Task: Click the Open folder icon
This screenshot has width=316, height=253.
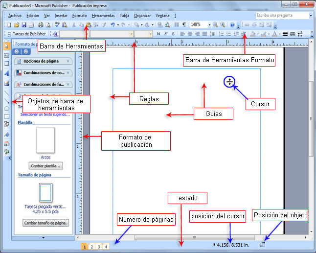Action: (17, 25)
